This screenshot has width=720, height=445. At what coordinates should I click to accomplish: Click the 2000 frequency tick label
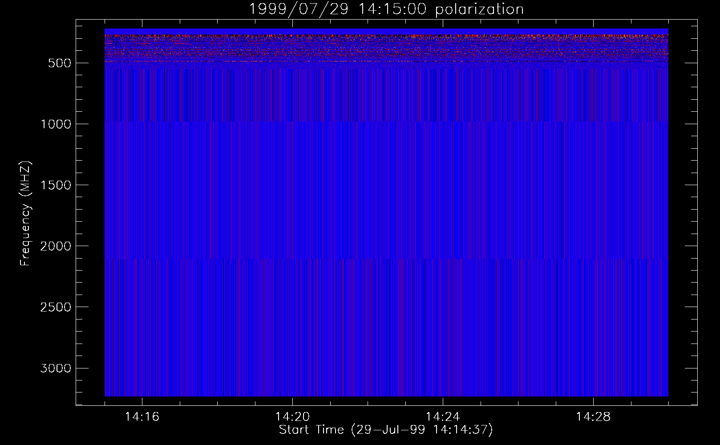coord(56,246)
